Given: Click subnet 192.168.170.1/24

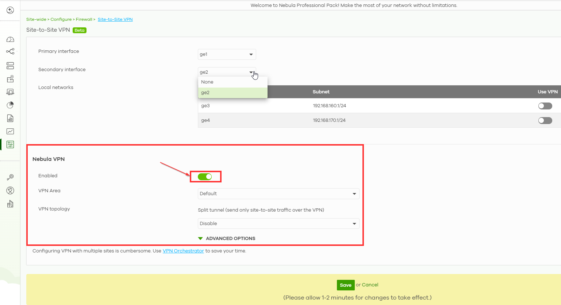Looking at the screenshot, I should pos(329,120).
